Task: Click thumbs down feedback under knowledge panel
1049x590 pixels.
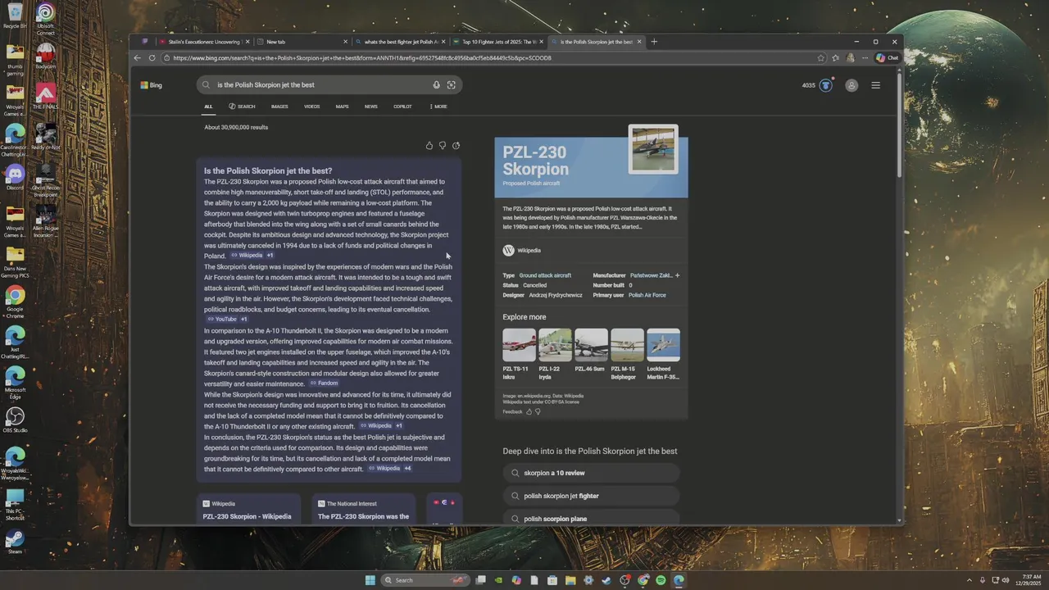Action: (x=538, y=411)
